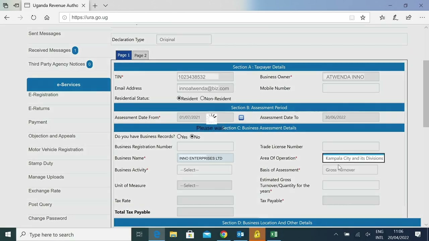The height and width of the screenshot is (241, 429).
Task: Open the padlock app in taskbar
Action: click(x=257, y=235)
